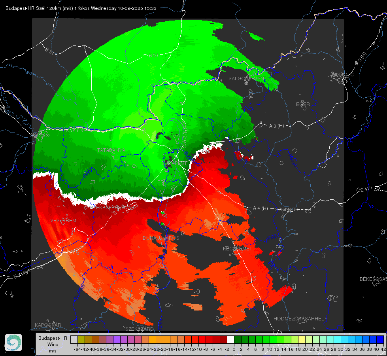Pick the light grey first legend swatch
This screenshot has width=387, height=356.
coord(74,340)
